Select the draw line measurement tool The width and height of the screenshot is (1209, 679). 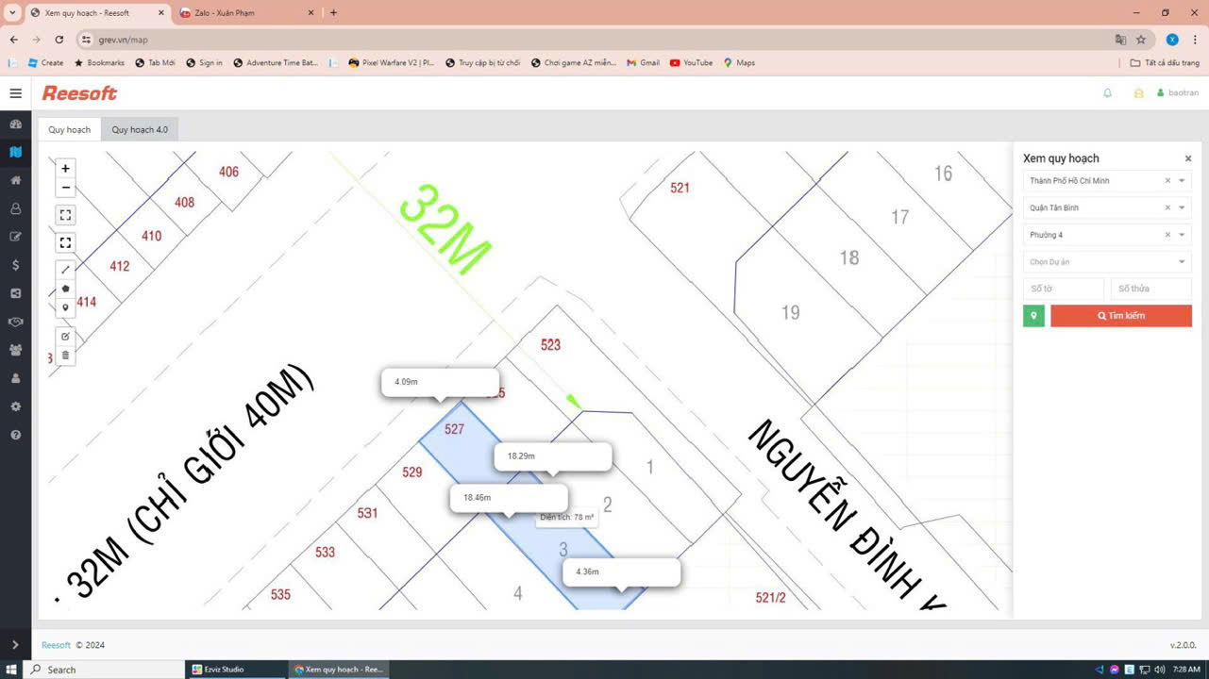coord(65,270)
